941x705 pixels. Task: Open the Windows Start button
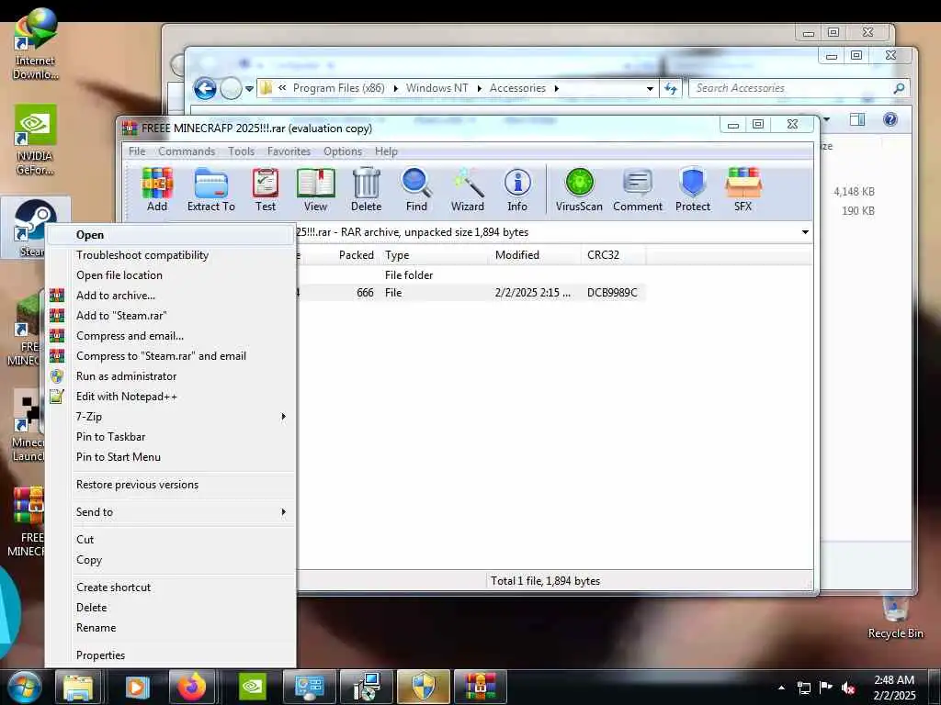pos(23,687)
